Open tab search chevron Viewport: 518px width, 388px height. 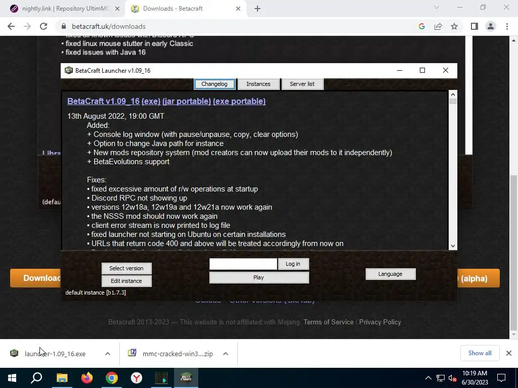437,7
